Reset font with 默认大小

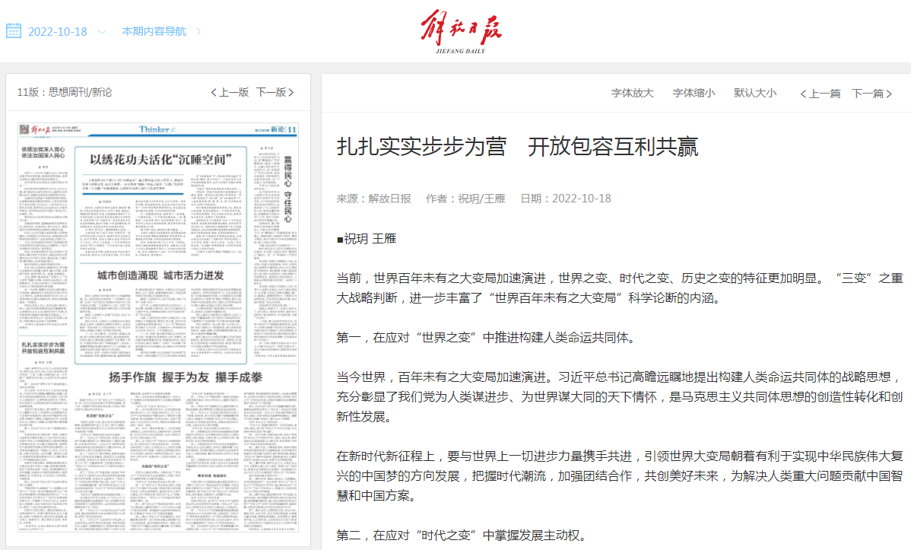[x=755, y=93]
